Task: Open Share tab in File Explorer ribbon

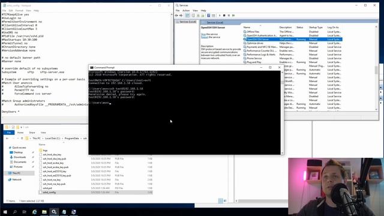Action: coord(32,133)
